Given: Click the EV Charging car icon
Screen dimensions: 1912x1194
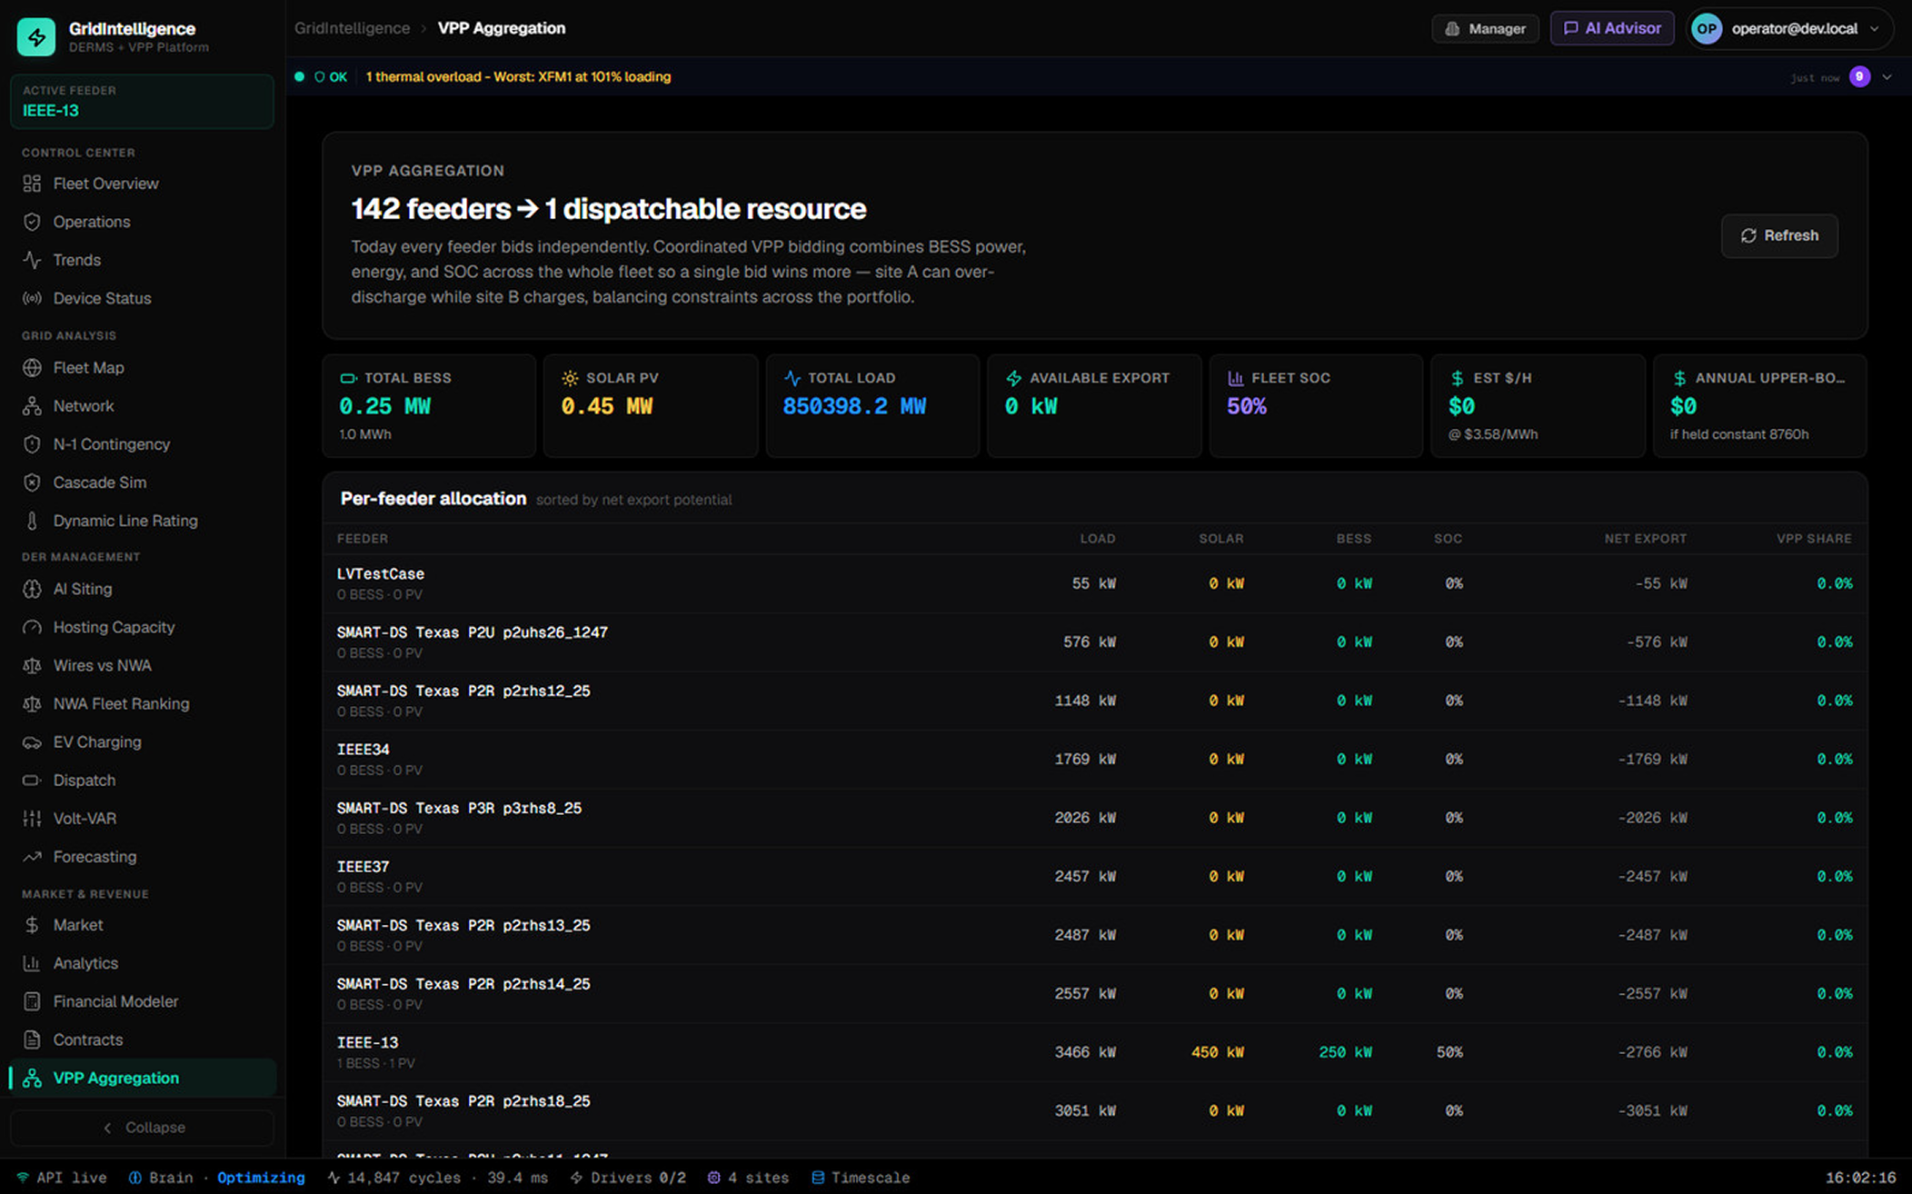Looking at the screenshot, I should (x=32, y=742).
